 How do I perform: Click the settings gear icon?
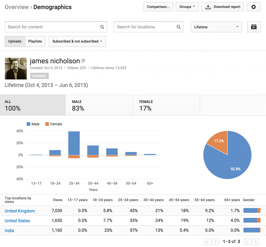coord(254,7)
